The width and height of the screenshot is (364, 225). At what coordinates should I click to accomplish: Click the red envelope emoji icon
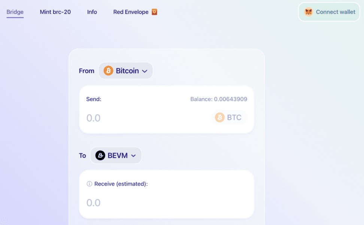point(154,12)
